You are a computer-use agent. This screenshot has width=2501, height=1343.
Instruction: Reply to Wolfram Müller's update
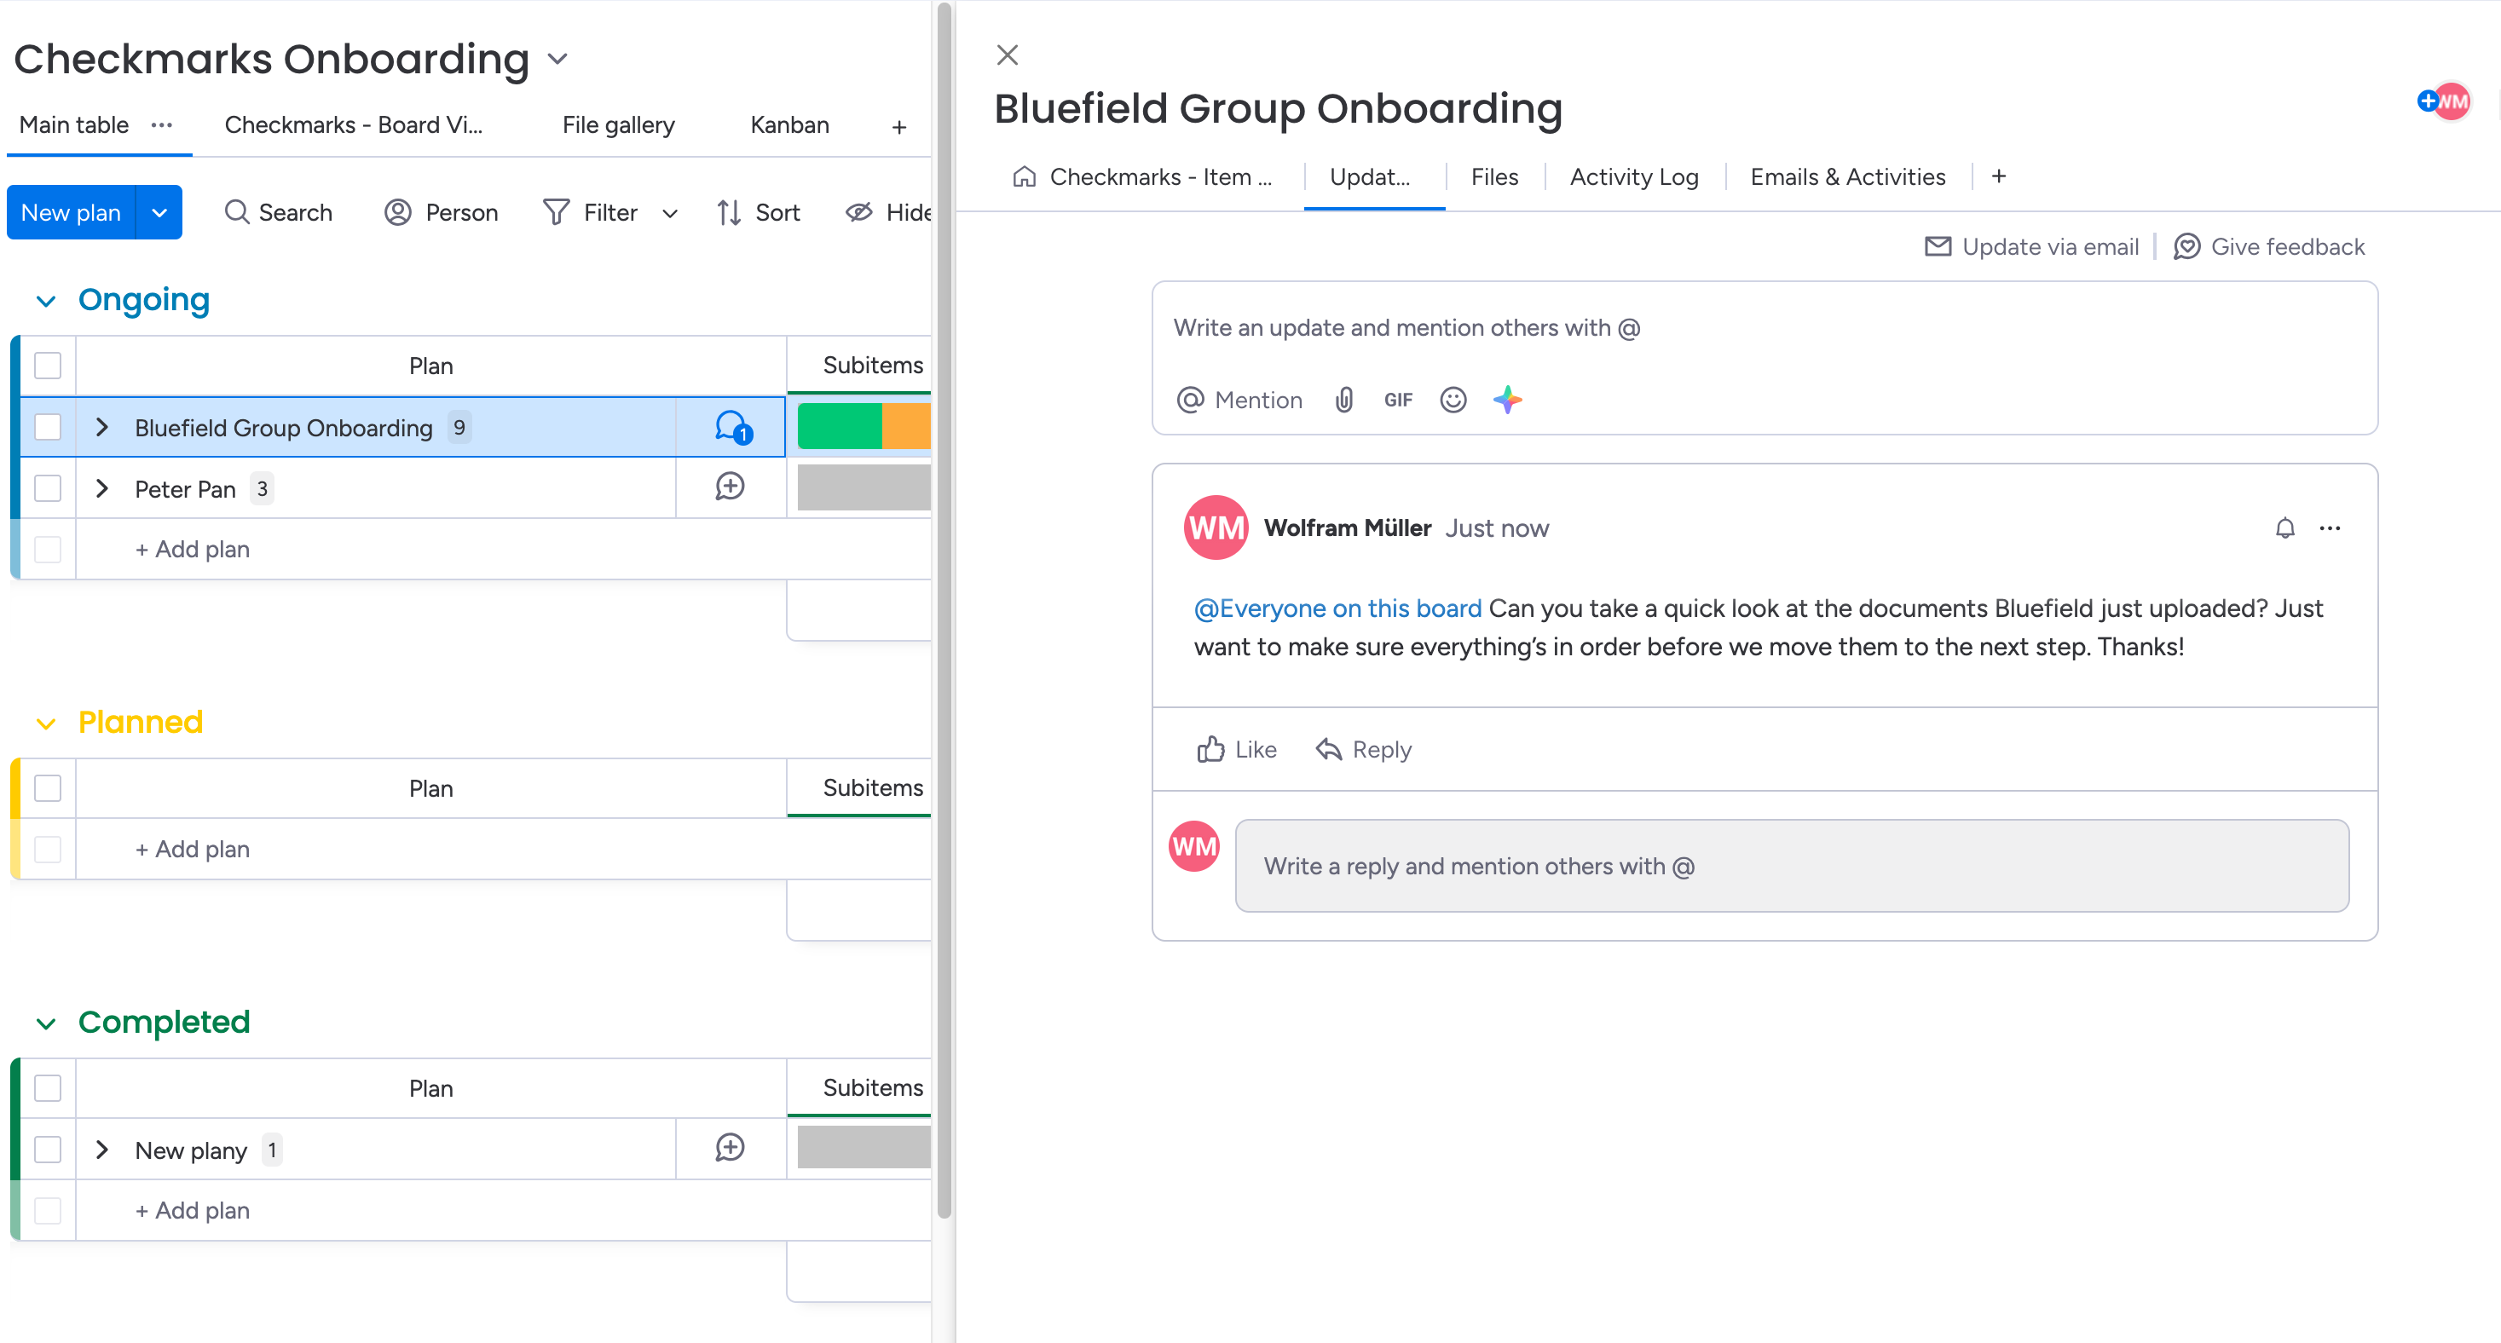(x=1363, y=749)
